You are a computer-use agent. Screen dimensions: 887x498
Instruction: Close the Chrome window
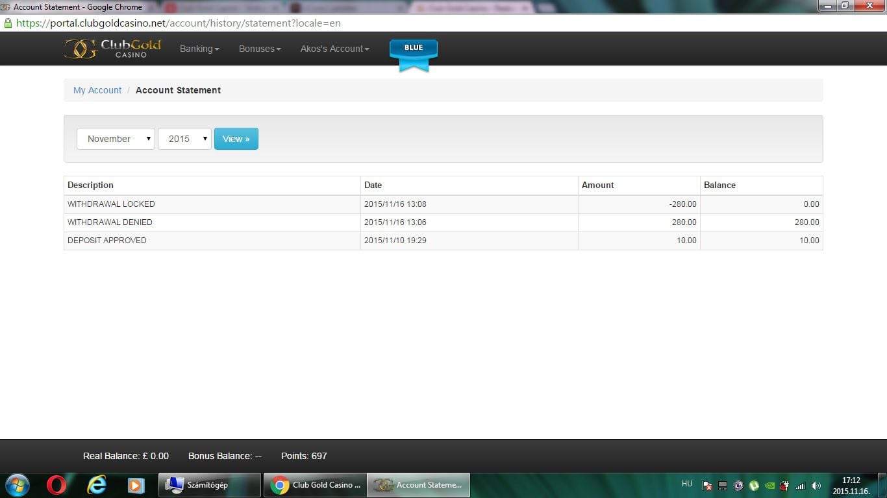coord(868,6)
